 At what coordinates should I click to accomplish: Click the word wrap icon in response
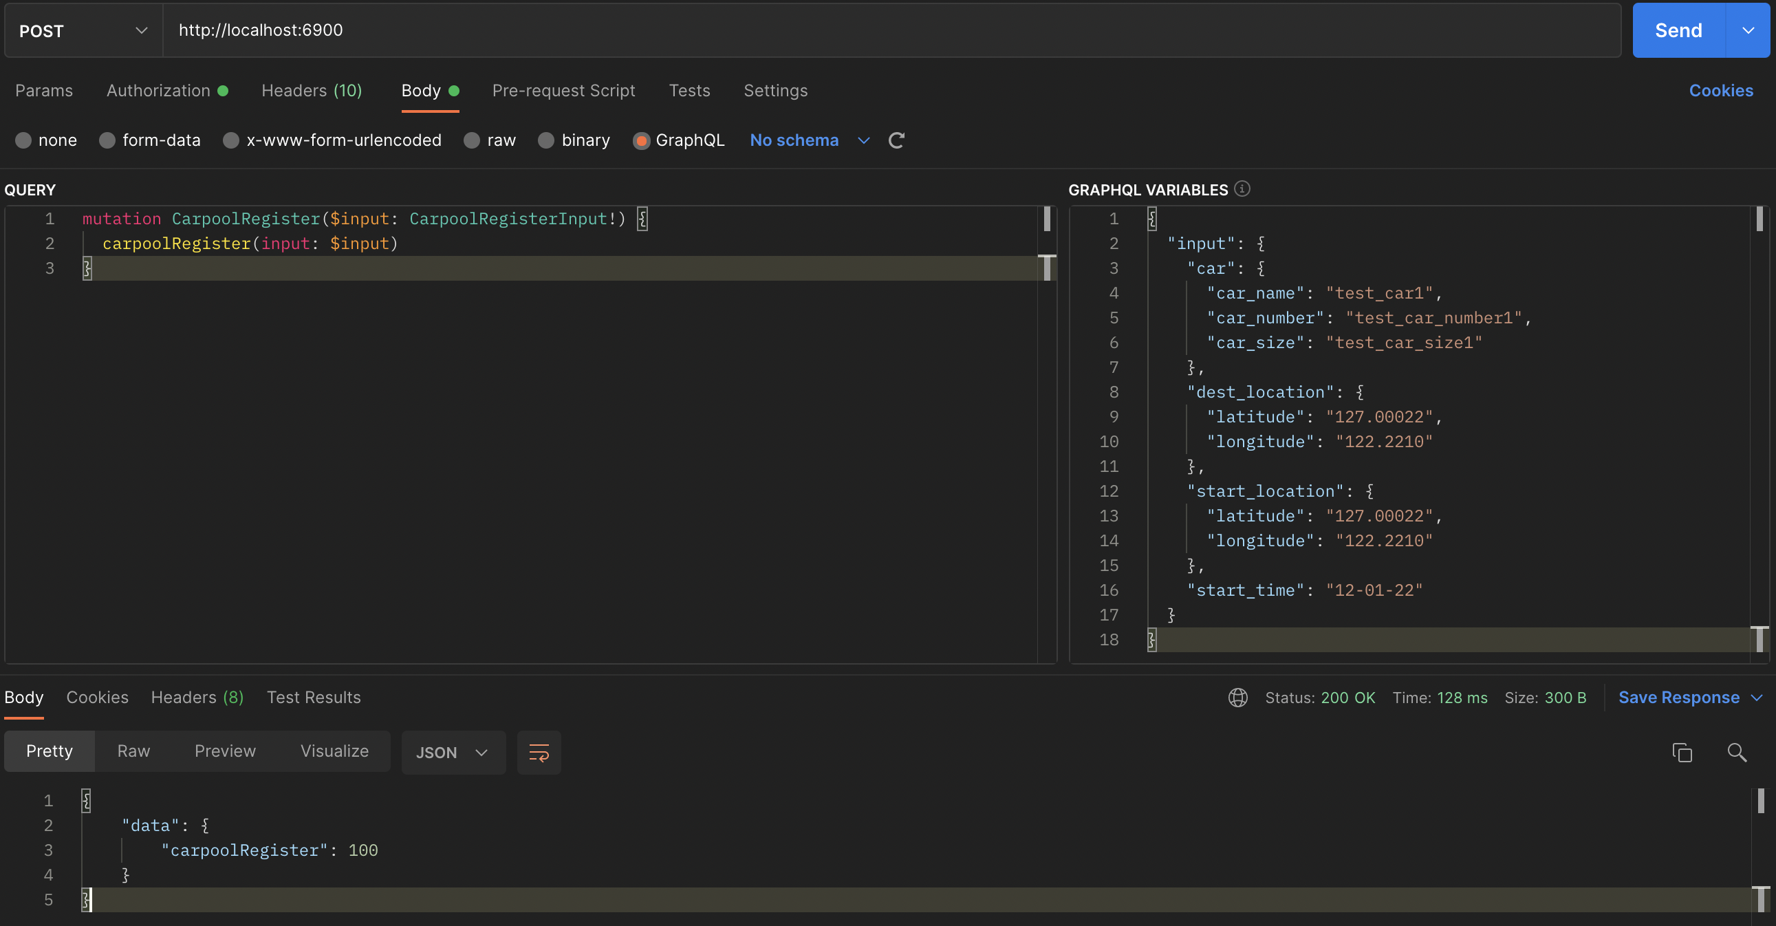539,752
